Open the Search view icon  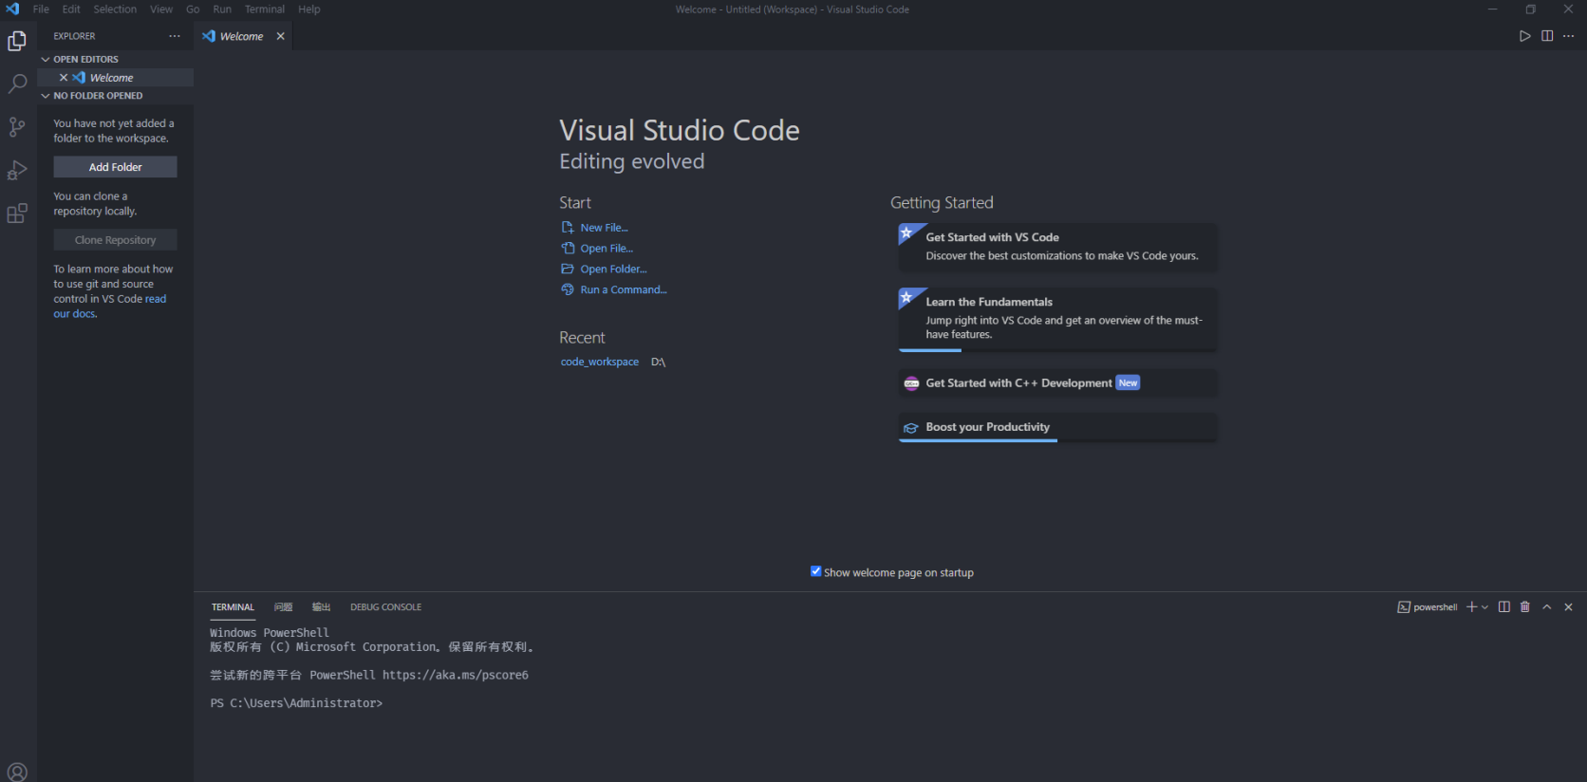(x=17, y=84)
